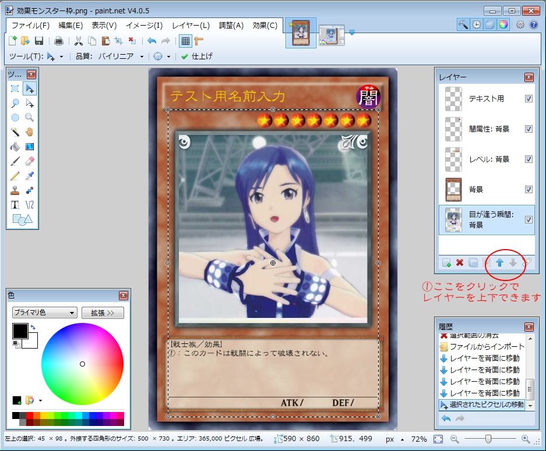Click the Print toolbar icon
This screenshot has height=451, width=546.
click(59, 41)
